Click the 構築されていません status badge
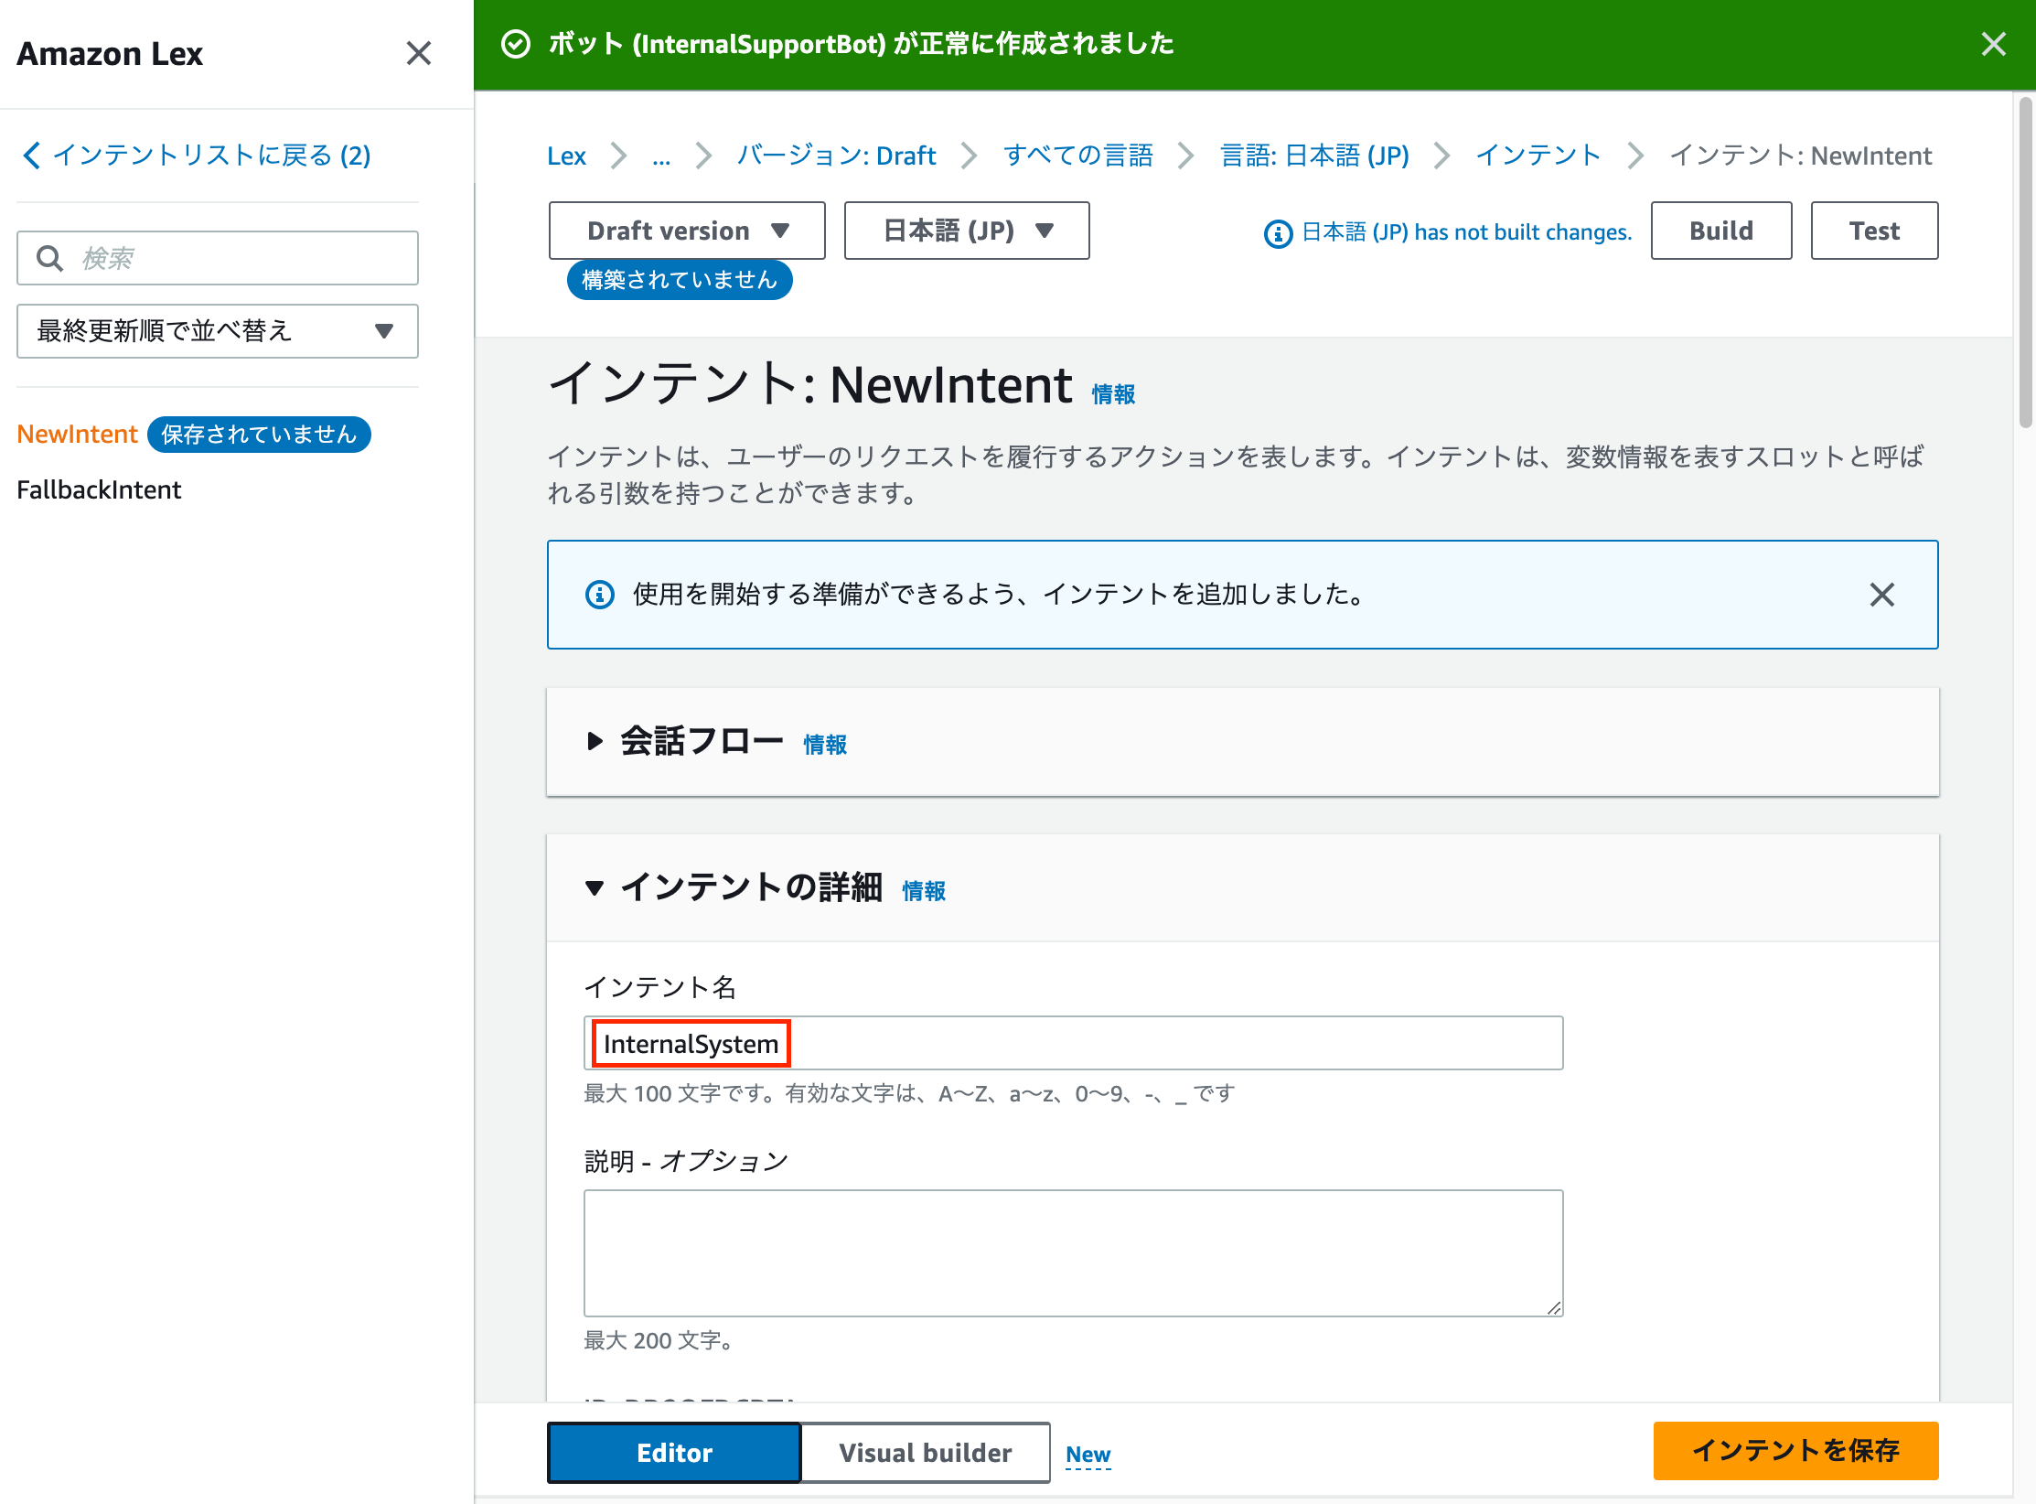Screen dimensions: 2036x1504 coord(680,279)
